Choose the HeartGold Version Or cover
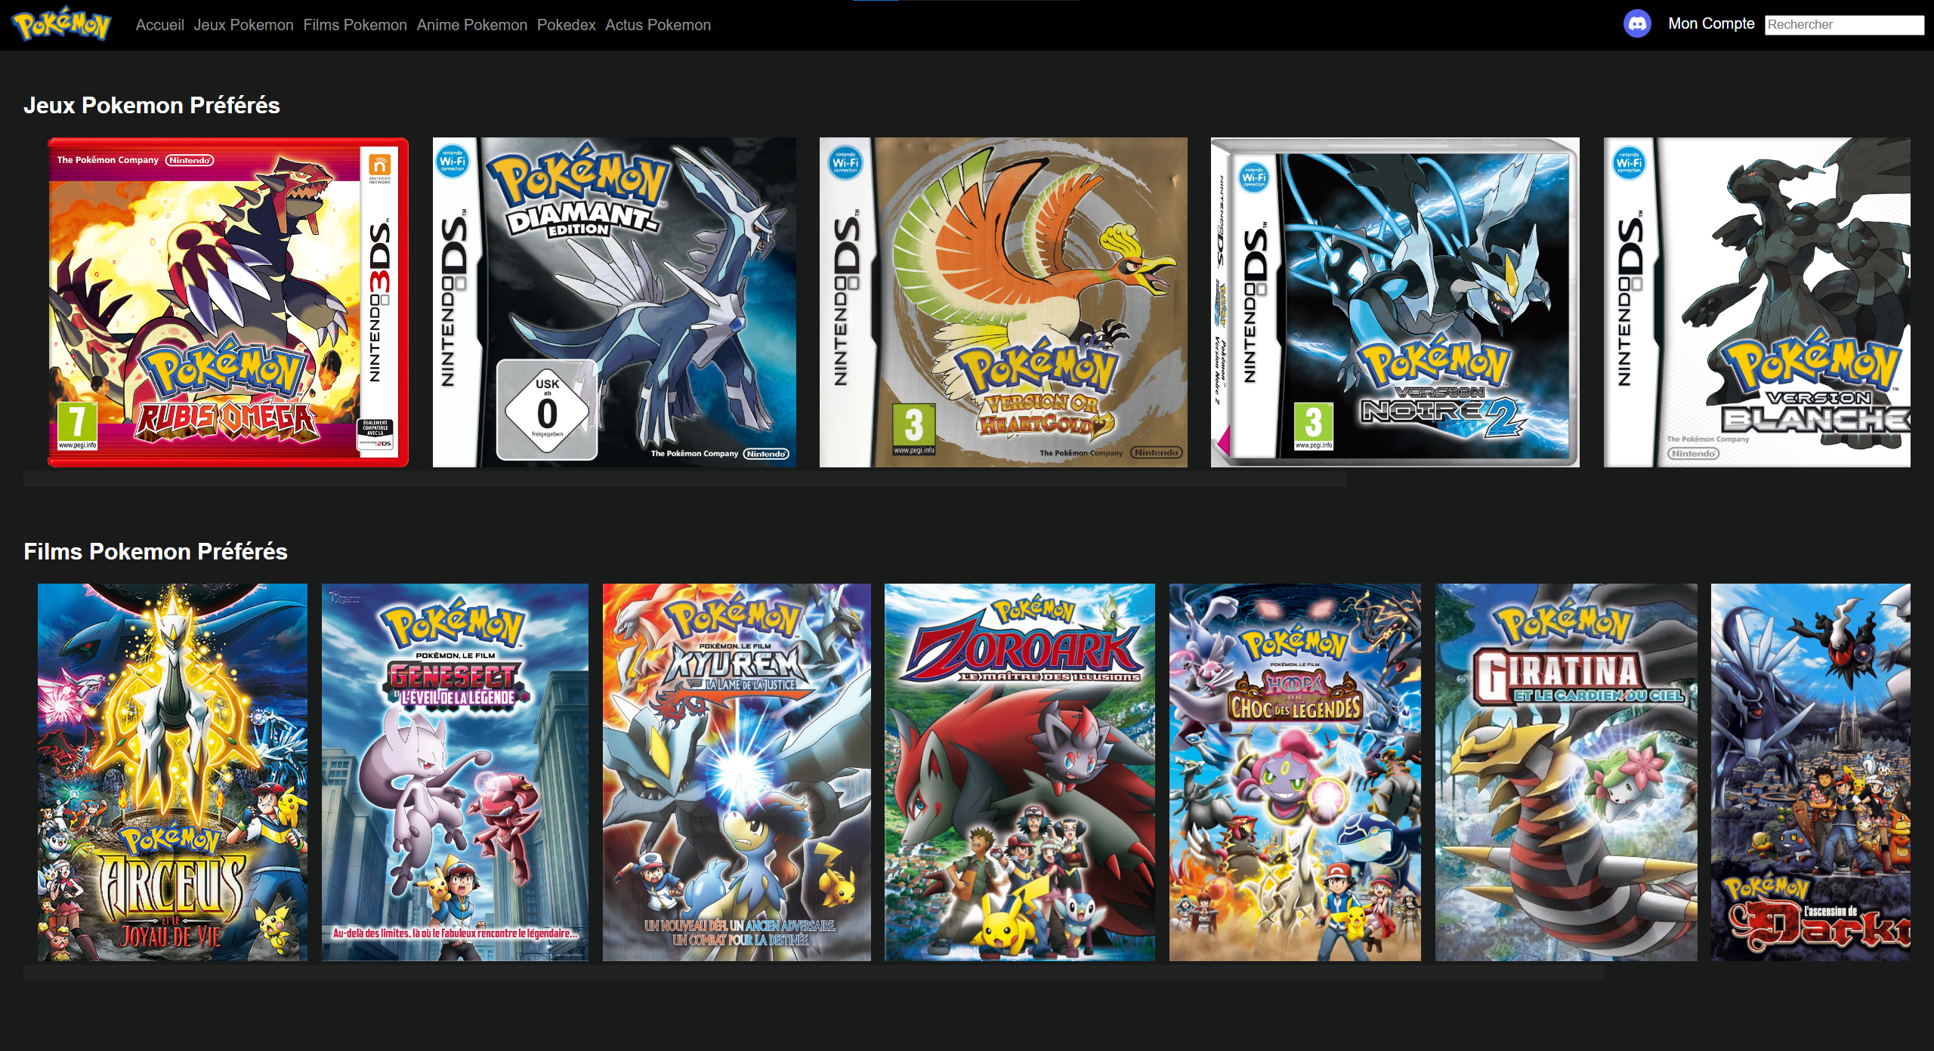The width and height of the screenshot is (1934, 1051). point(1003,302)
